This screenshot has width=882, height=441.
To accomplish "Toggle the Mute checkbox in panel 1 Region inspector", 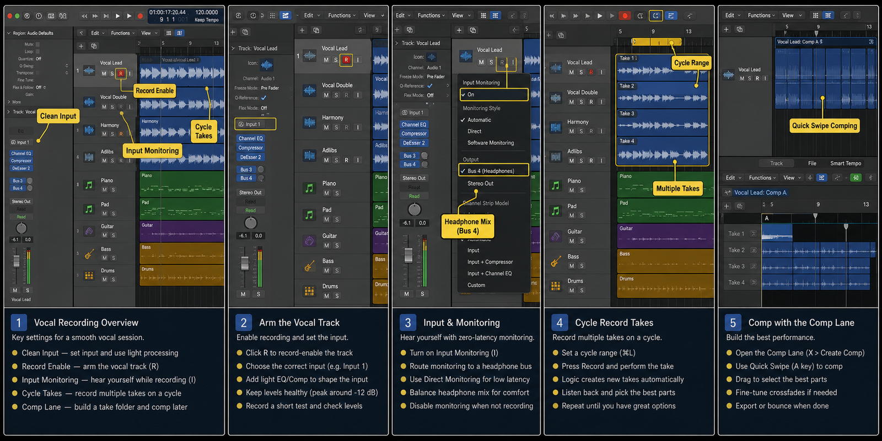I will point(37,44).
